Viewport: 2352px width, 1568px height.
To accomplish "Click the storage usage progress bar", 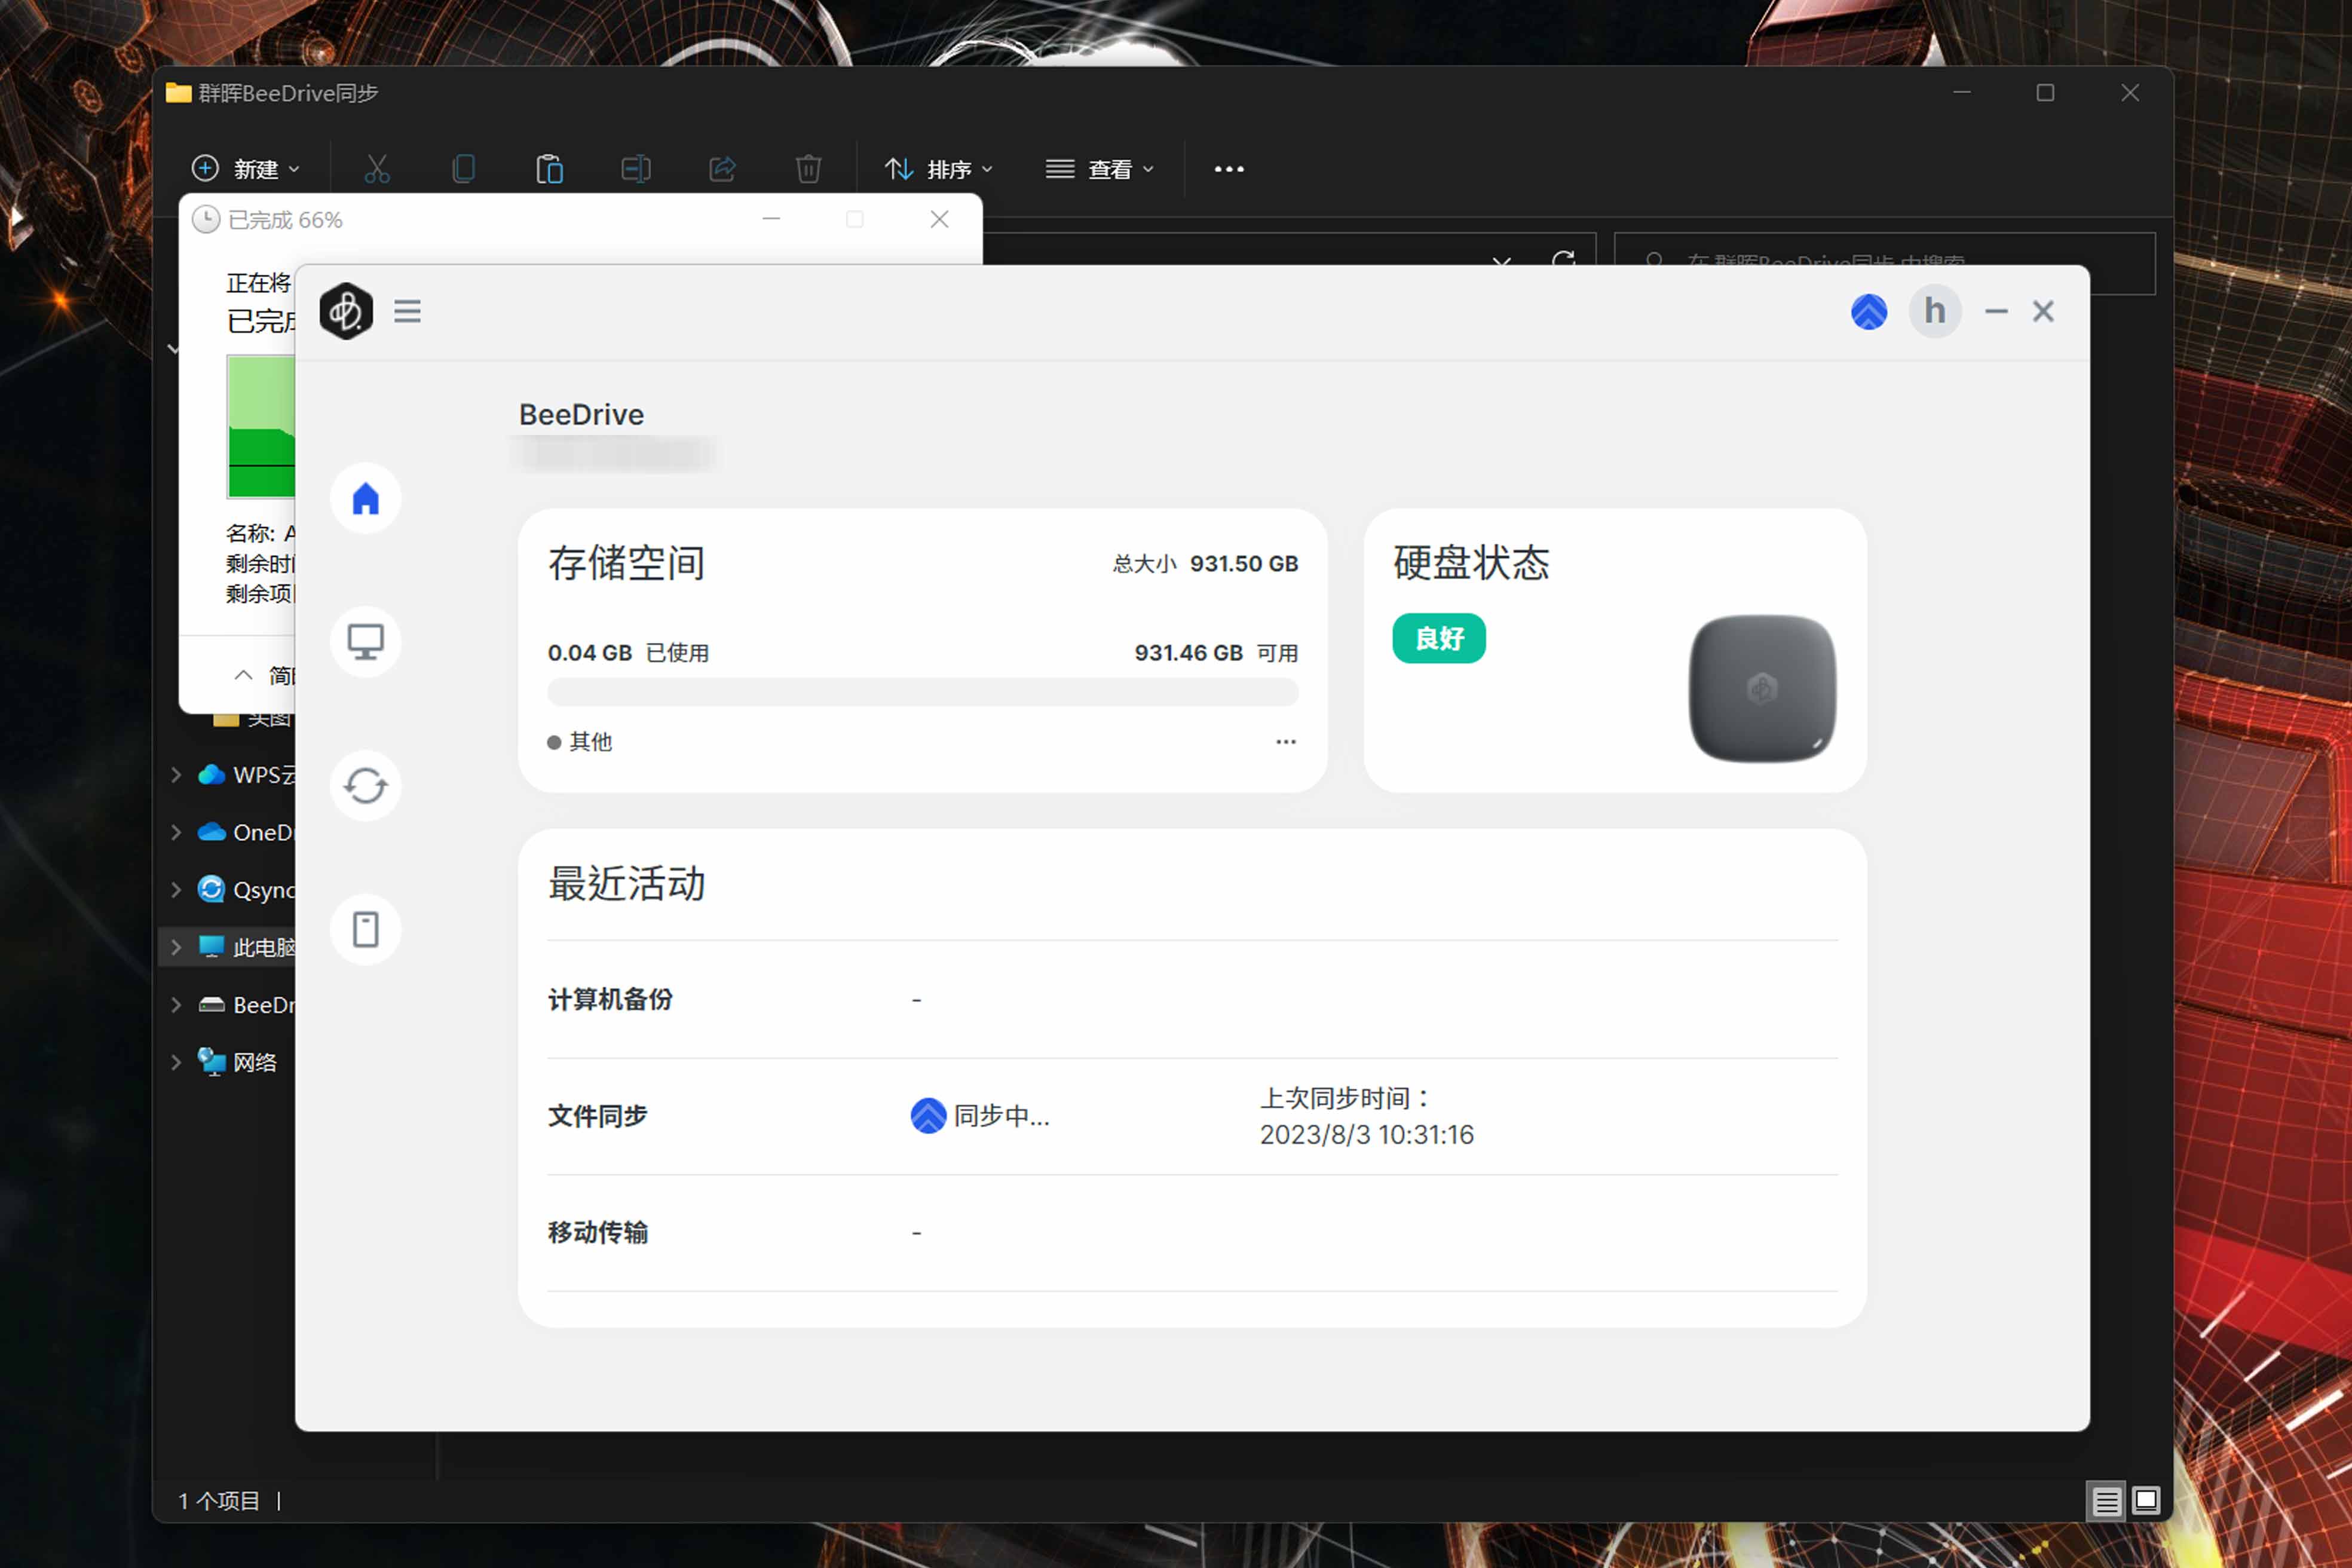I will [x=922, y=692].
